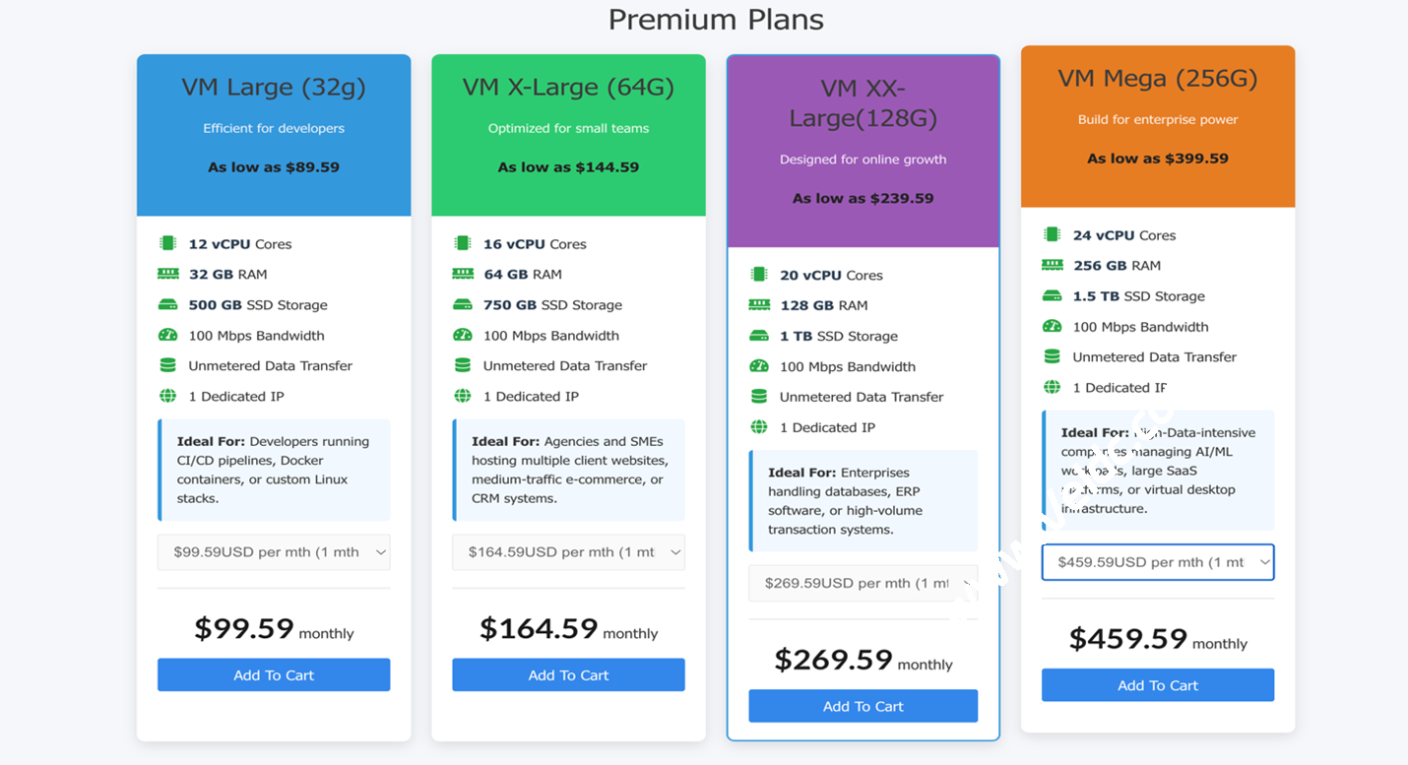Expand the $164.59USD per month dropdown

point(568,552)
